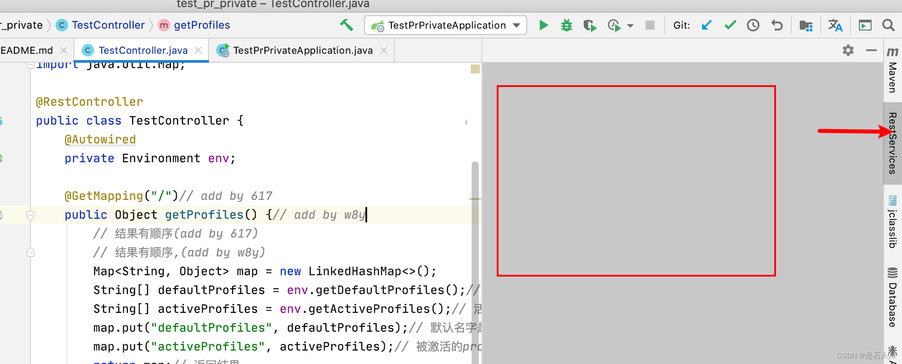Image resolution: width=902 pixels, height=364 pixels.
Task: Update project with Git blue arrow
Action: [707, 25]
